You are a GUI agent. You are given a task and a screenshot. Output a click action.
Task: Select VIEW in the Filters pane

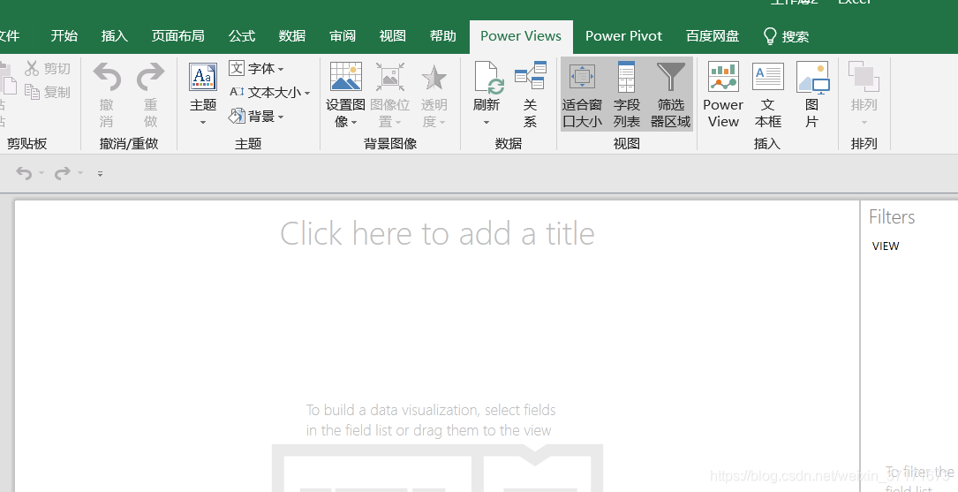click(886, 246)
